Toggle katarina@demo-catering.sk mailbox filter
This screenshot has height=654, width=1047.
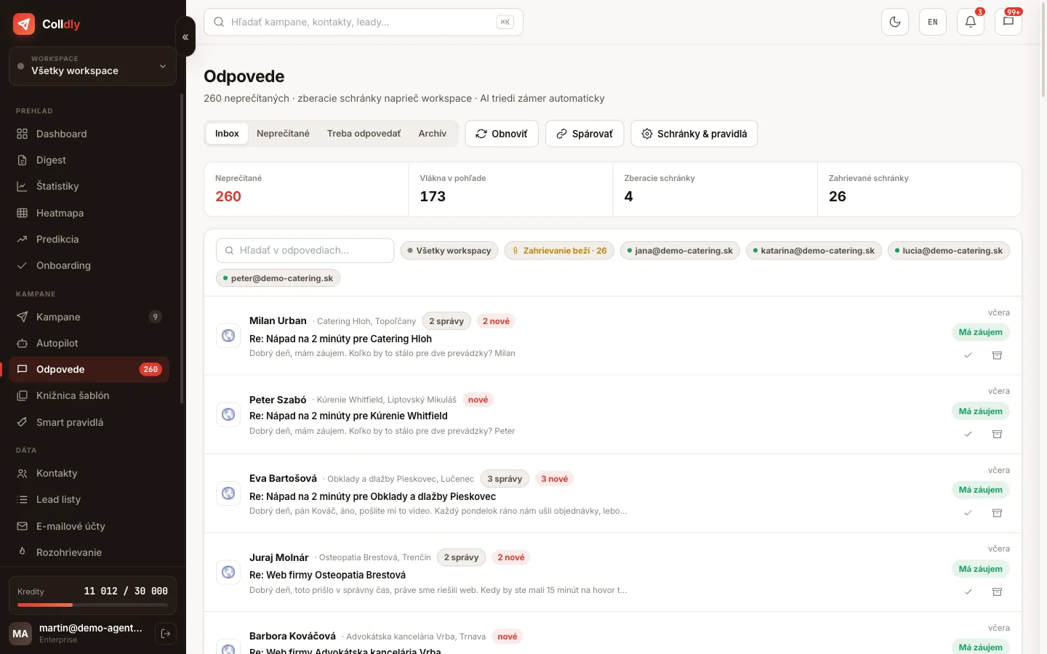[814, 251]
